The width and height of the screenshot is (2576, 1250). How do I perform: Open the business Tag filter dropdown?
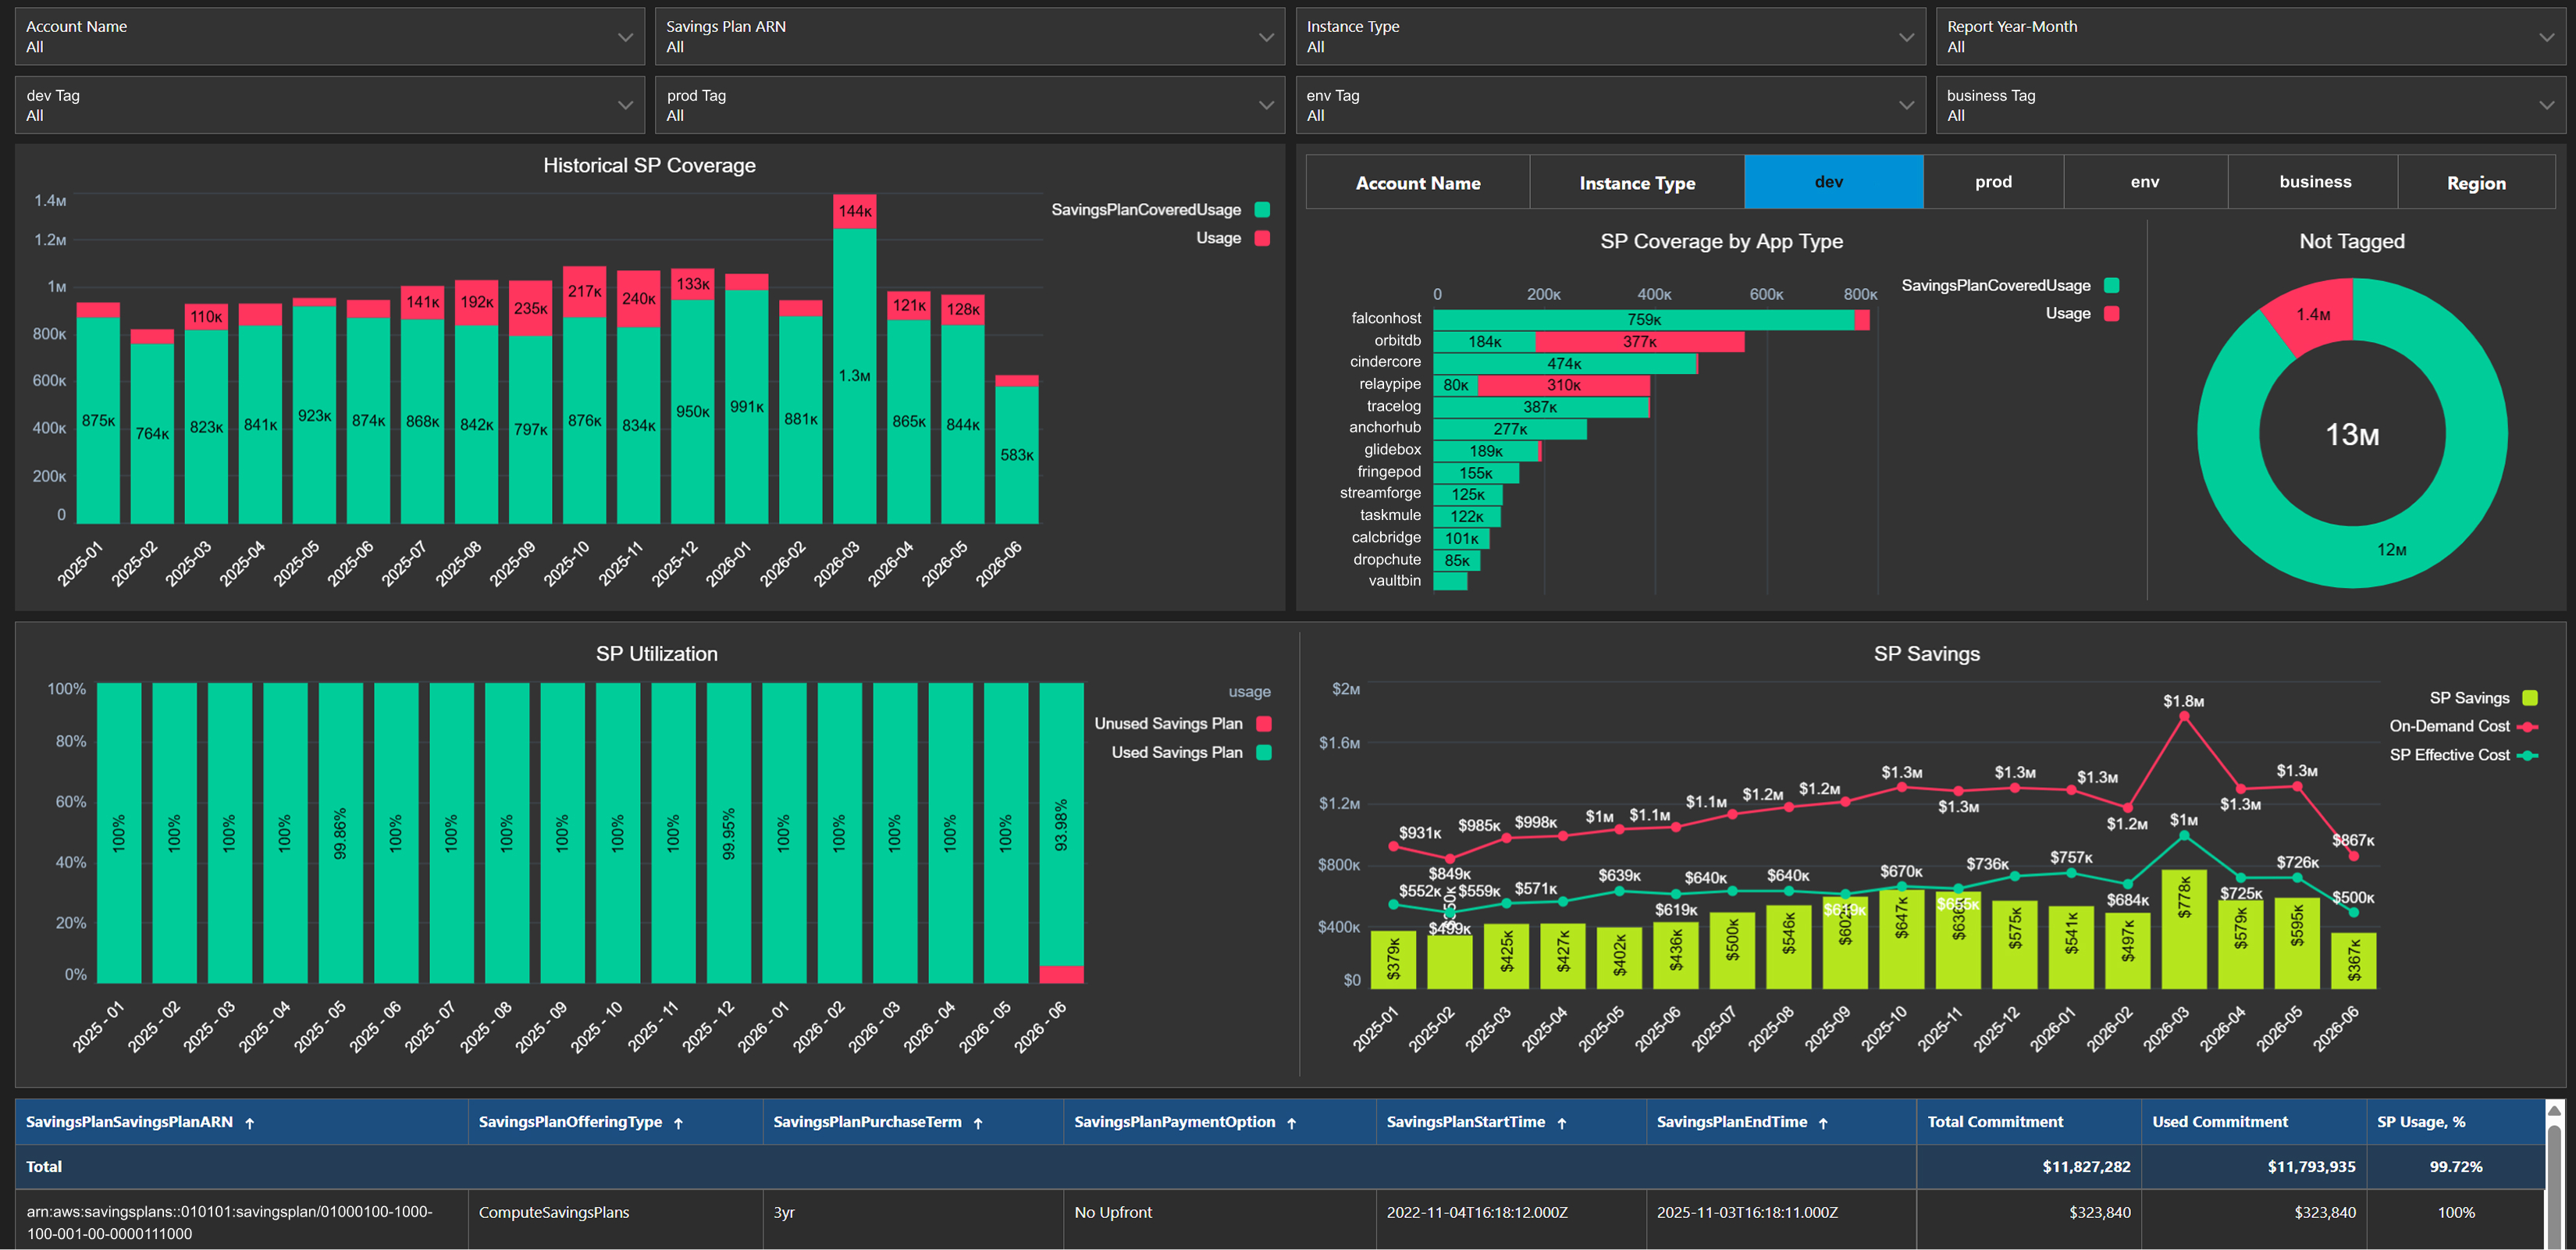(x=2250, y=105)
